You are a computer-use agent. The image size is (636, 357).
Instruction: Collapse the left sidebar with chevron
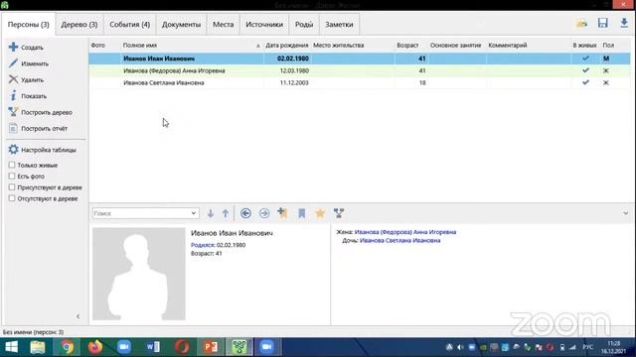pos(78,316)
